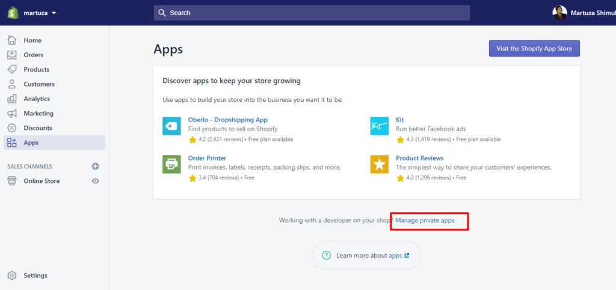The width and height of the screenshot is (616, 290).
Task: Click the Products tag icon
Action: click(x=12, y=70)
